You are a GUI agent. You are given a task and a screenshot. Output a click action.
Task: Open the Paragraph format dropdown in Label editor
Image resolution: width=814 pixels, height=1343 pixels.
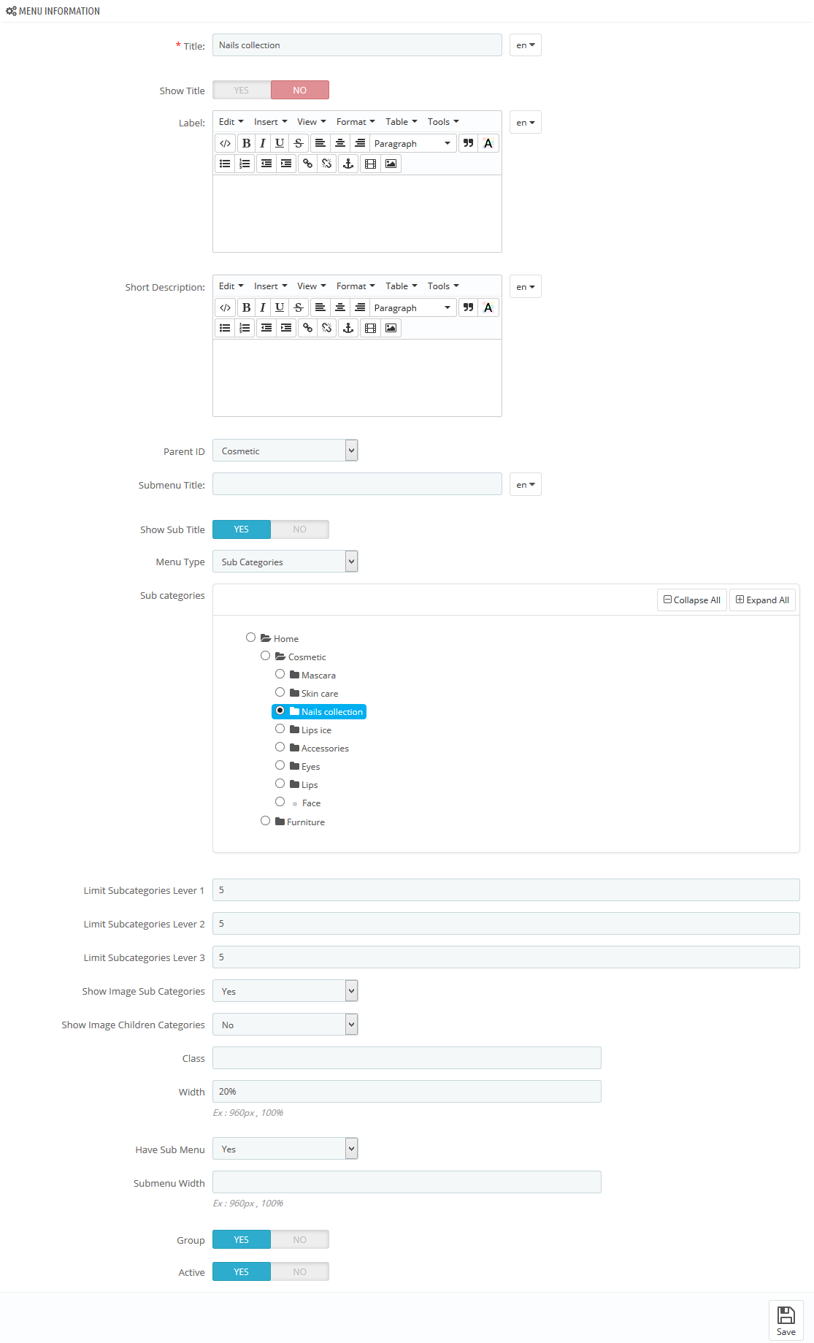tap(413, 143)
